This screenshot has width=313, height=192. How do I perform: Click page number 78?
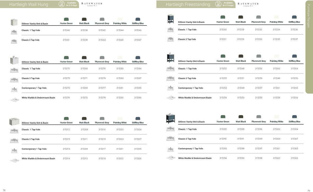click(4, 190)
